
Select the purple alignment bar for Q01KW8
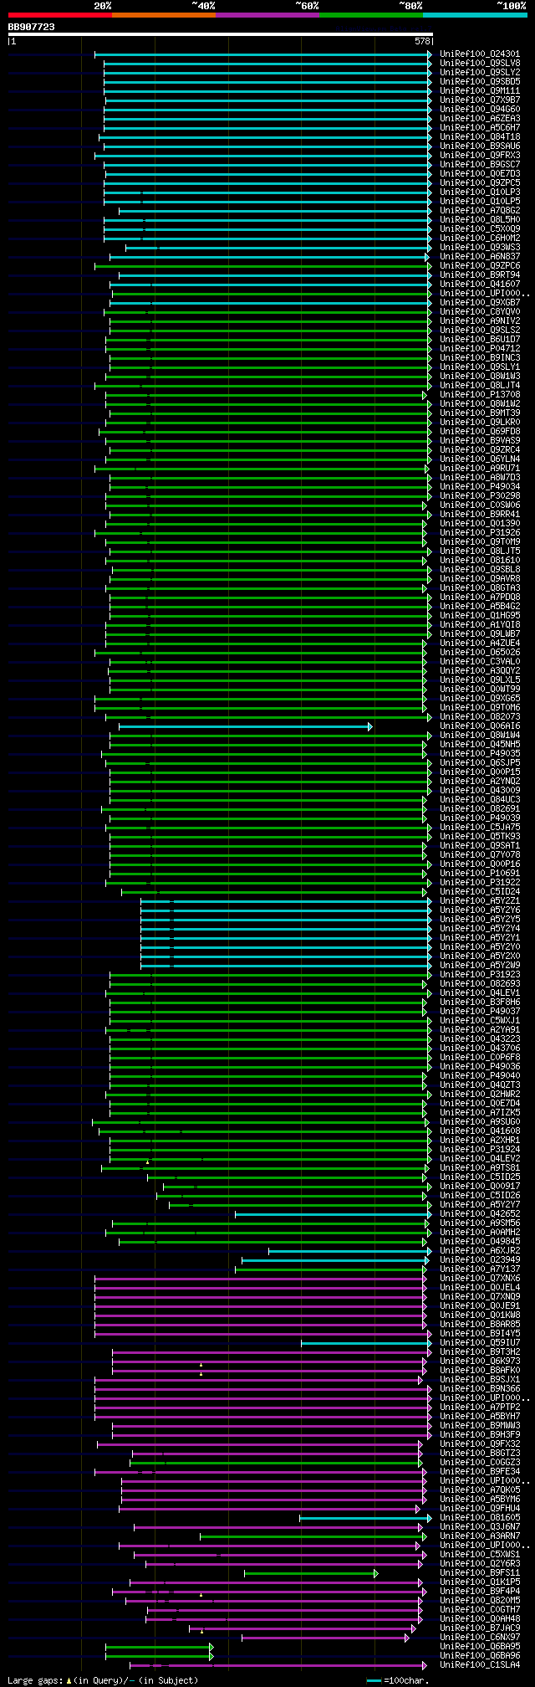coord(261,1315)
